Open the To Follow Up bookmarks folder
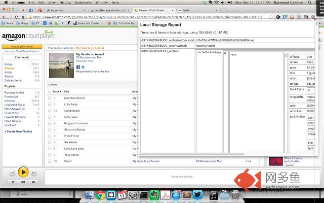 124,23
